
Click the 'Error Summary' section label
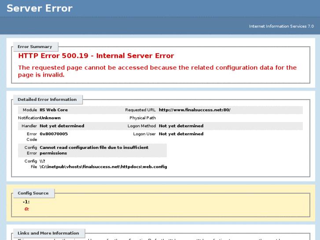coord(35,47)
